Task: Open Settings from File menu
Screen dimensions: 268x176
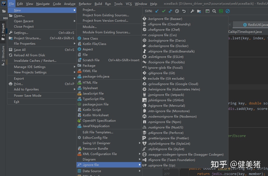Action: [x=42, y=33]
